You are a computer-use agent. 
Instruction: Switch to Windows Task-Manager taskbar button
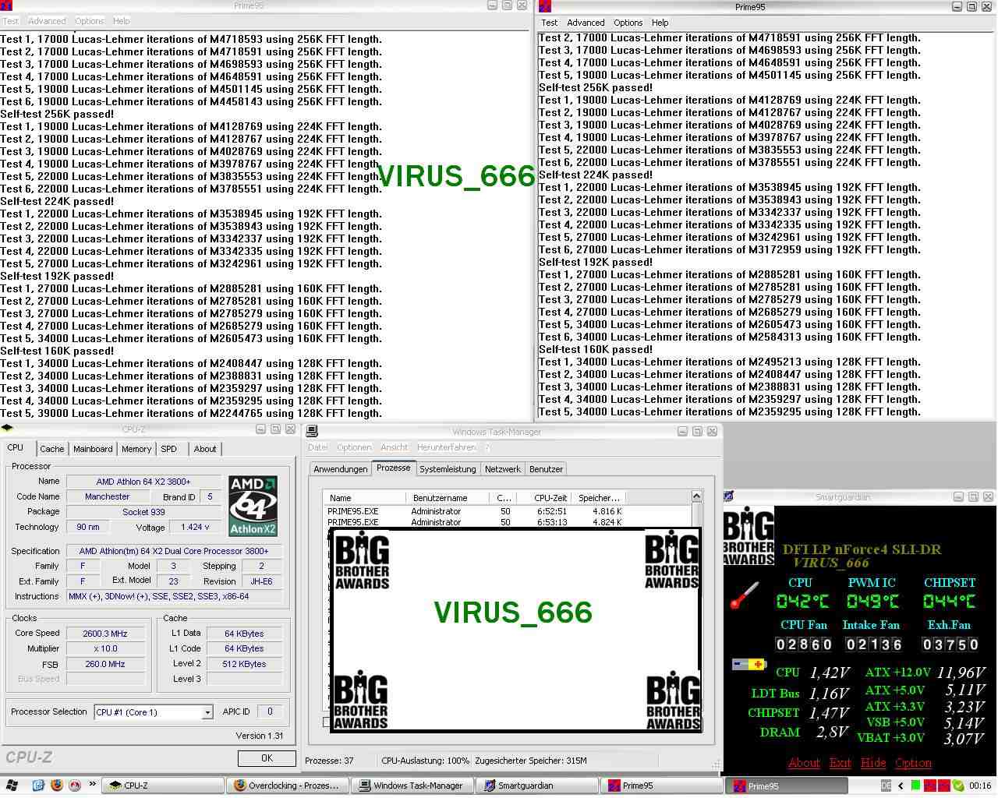tap(412, 786)
